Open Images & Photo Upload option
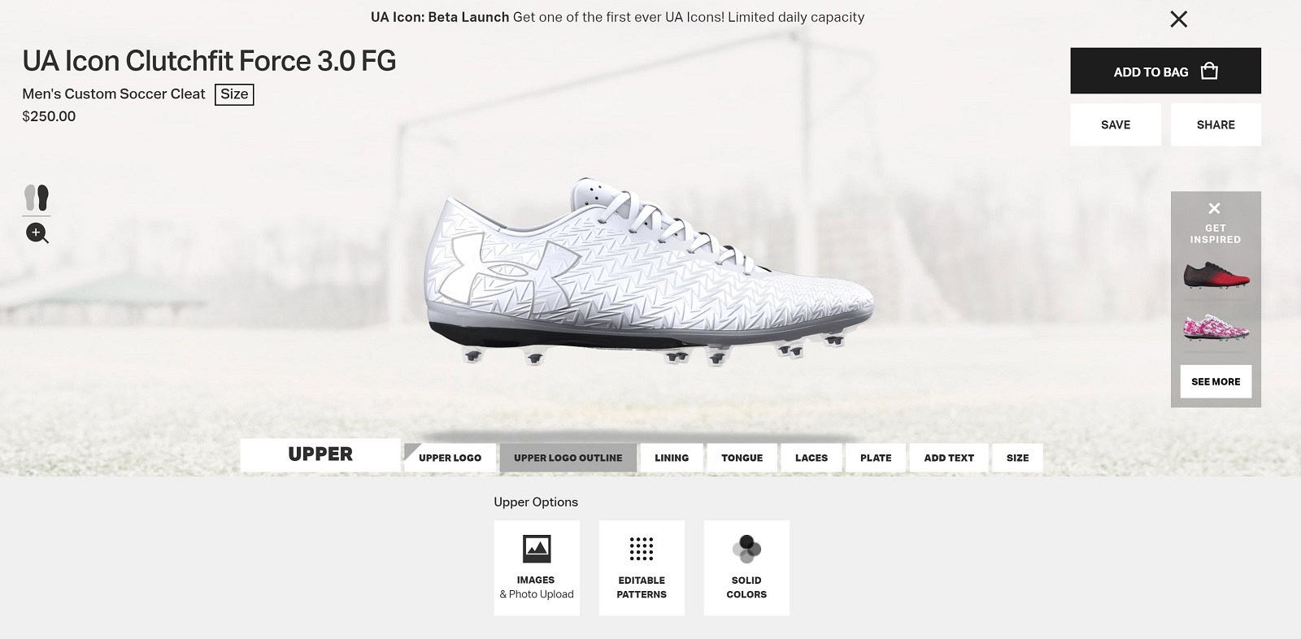 click(537, 567)
